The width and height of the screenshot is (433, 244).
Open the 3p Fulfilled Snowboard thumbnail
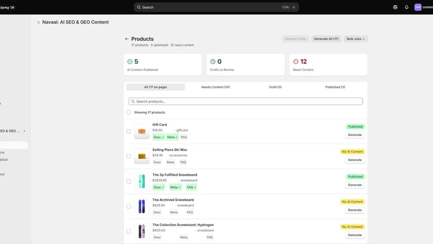142,182
